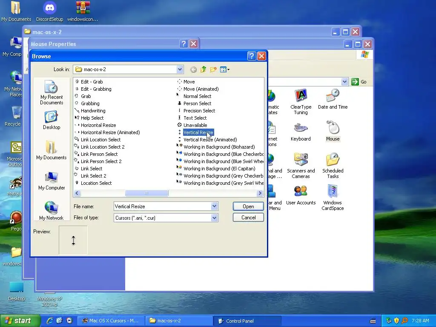The image size is (436, 327).
Task: Select Working in Background (Biohazard) file
Action: pos(216,147)
